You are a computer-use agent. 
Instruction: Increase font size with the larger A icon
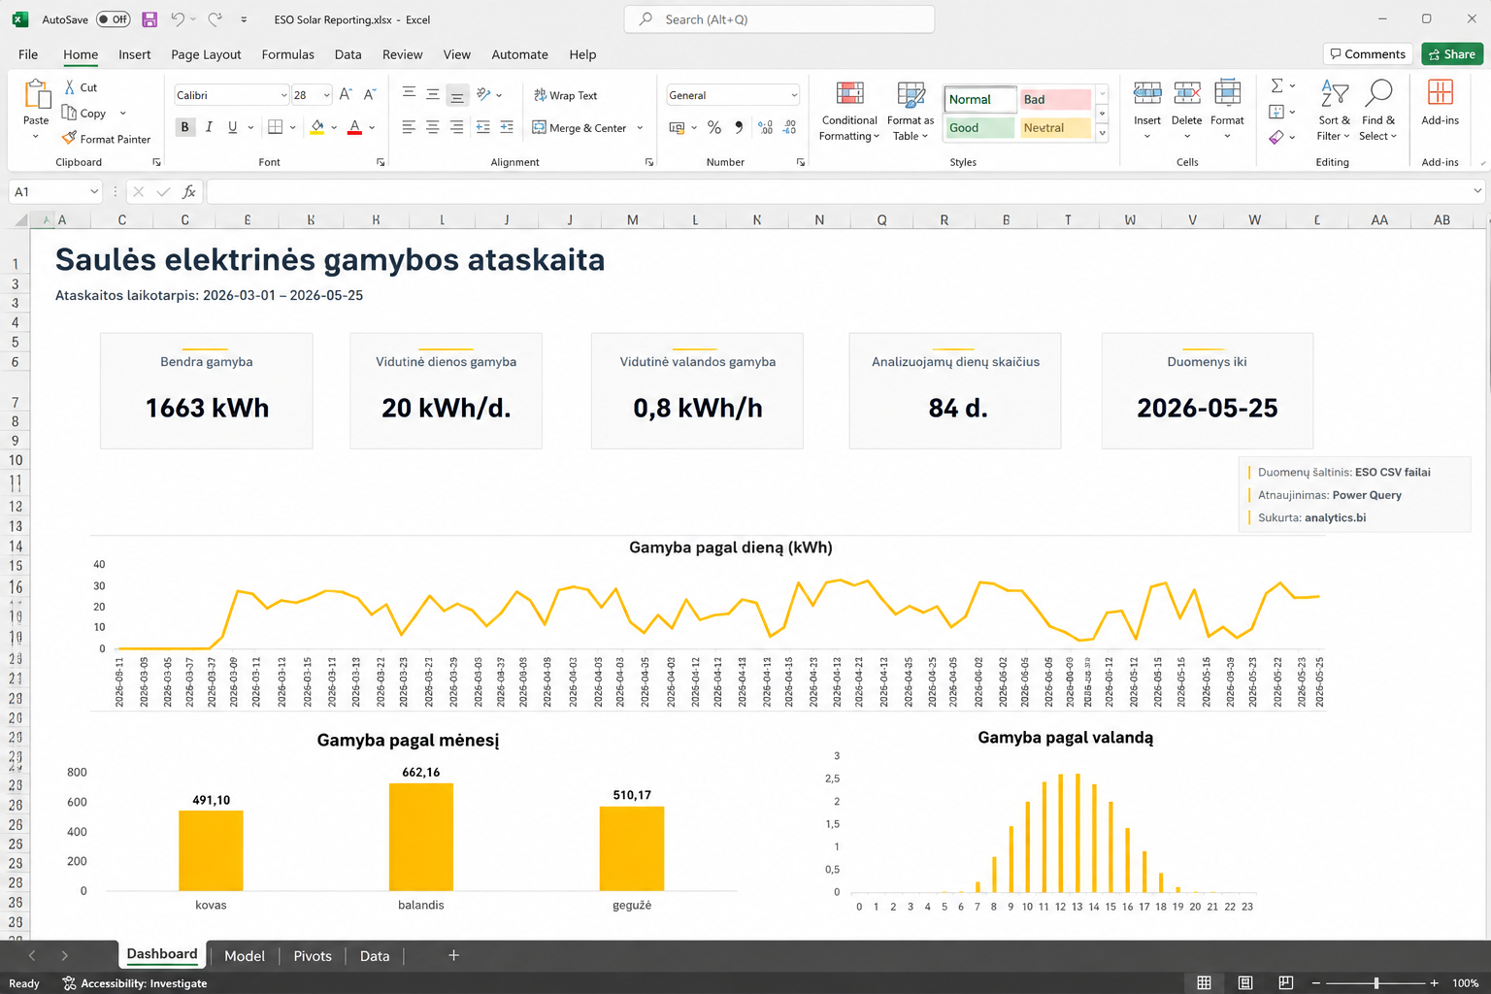pyautogui.click(x=346, y=95)
